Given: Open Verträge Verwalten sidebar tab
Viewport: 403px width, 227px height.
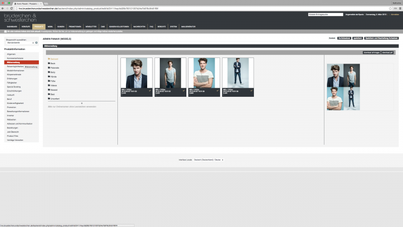Looking at the screenshot, I should 15,140.
